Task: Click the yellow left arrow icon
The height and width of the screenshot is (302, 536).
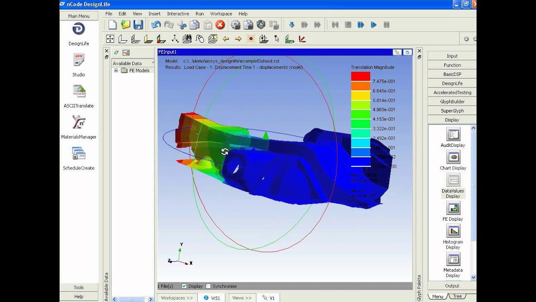Action: [226, 39]
